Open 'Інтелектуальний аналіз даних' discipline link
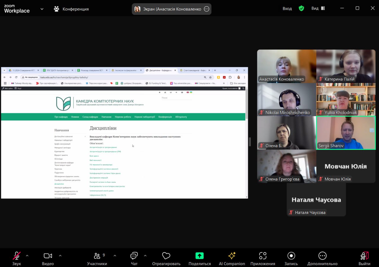The height and width of the screenshot is (267, 379). pyautogui.click(x=102, y=191)
